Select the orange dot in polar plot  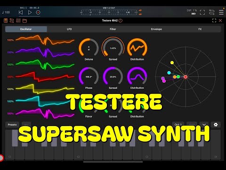point(175,77)
